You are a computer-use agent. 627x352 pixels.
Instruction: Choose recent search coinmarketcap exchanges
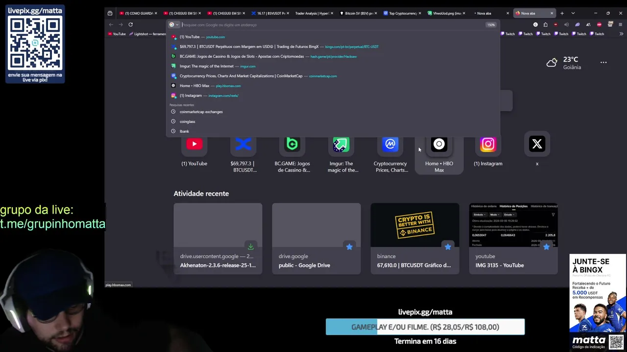point(333,111)
